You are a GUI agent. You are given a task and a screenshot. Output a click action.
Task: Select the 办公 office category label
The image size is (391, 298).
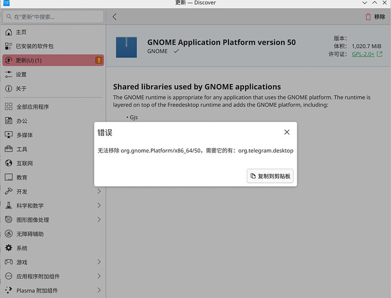click(x=22, y=121)
